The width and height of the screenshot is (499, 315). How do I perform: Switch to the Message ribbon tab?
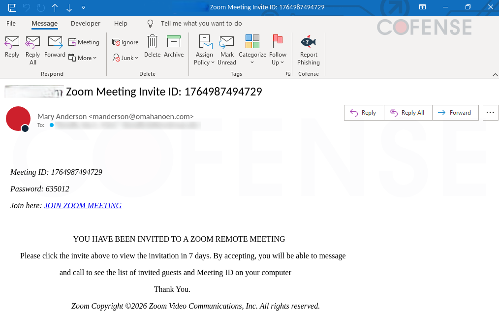[x=45, y=24]
